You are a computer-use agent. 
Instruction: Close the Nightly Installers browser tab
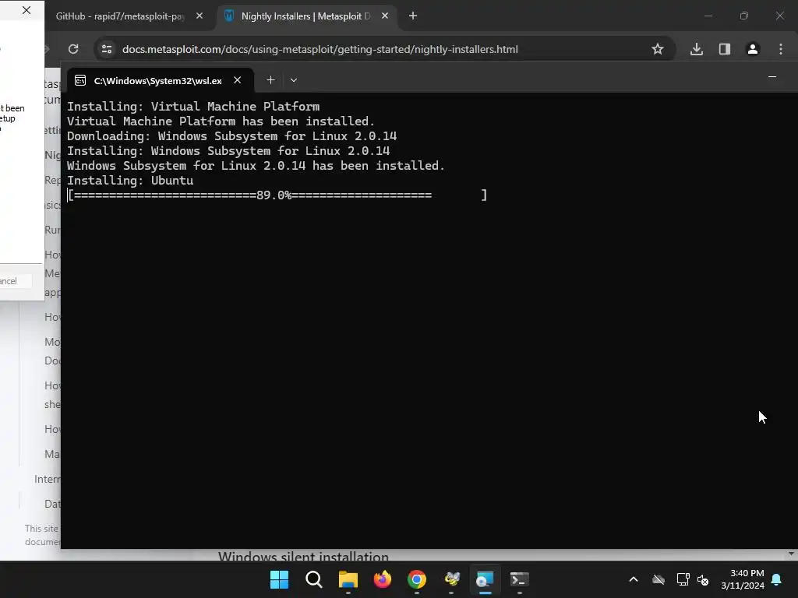pyautogui.click(x=385, y=16)
